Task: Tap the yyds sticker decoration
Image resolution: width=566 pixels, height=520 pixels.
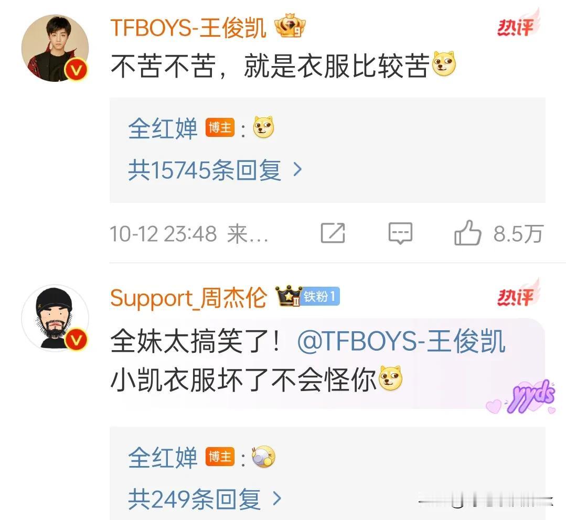Action: [x=521, y=396]
